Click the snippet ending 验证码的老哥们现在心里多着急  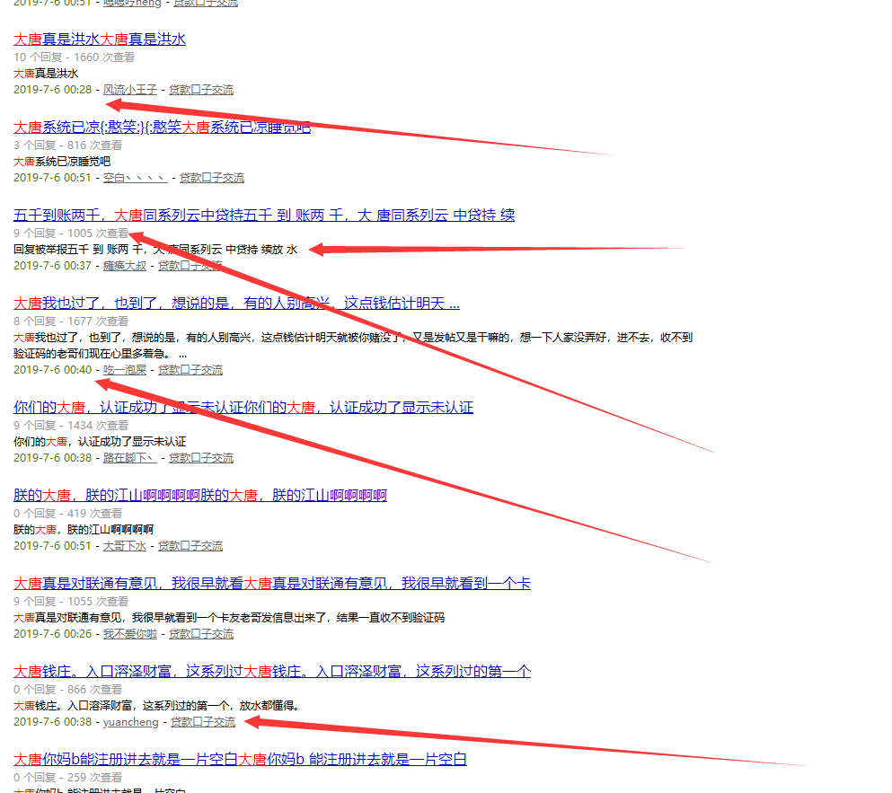[353, 346]
